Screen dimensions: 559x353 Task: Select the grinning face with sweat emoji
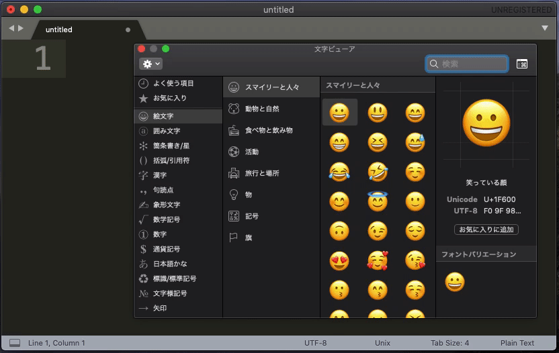click(415, 142)
